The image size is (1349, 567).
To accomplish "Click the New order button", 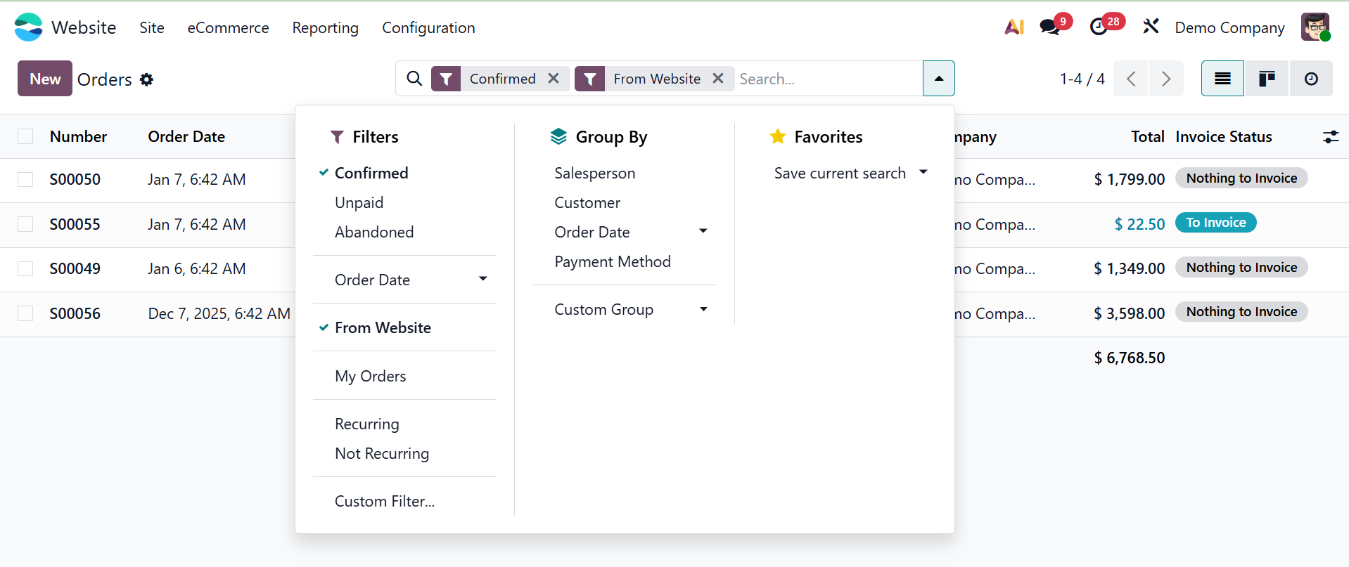I will [45, 79].
